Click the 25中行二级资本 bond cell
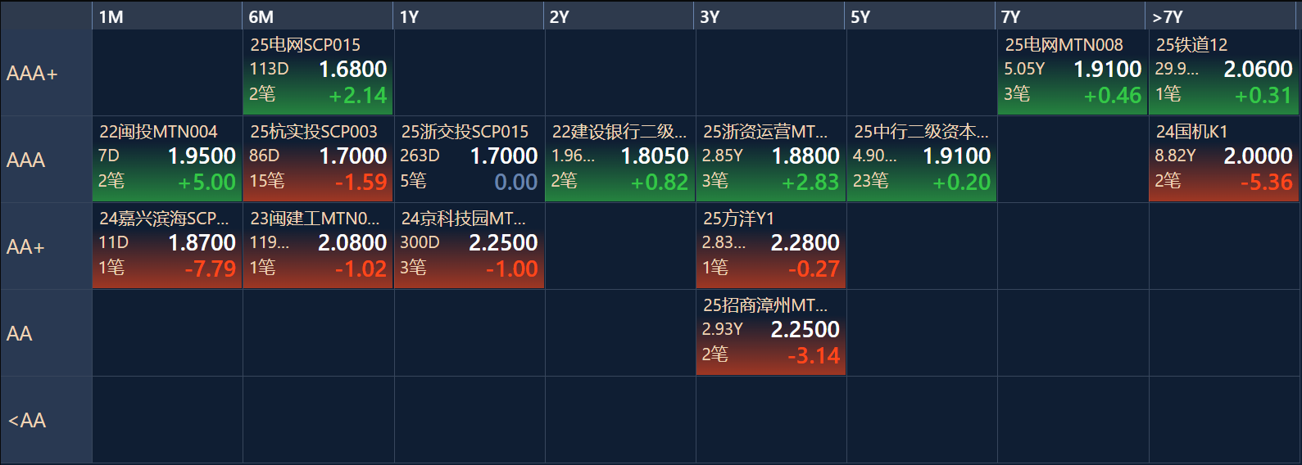Image resolution: width=1302 pixels, height=465 pixels. [922, 159]
